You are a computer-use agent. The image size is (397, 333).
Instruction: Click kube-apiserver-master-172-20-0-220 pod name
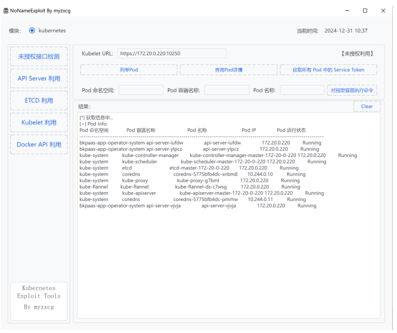(222, 194)
